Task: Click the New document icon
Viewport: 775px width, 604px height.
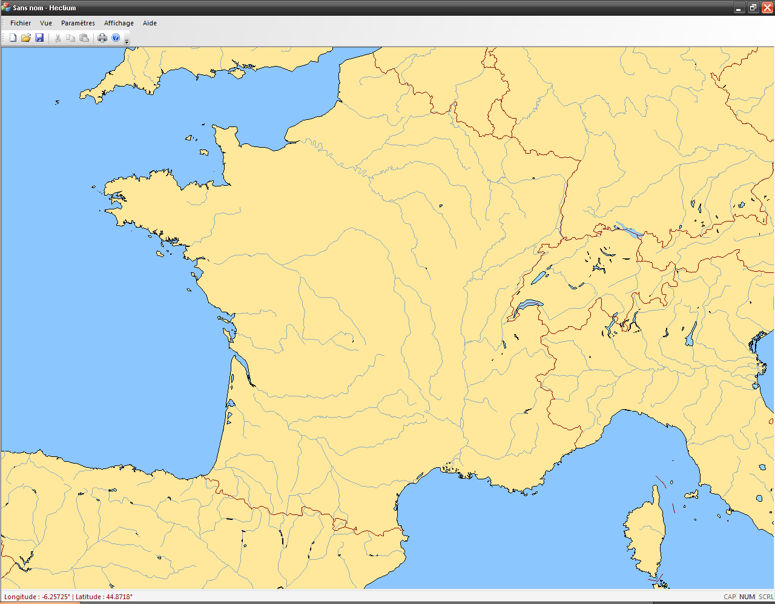Action: pos(13,38)
